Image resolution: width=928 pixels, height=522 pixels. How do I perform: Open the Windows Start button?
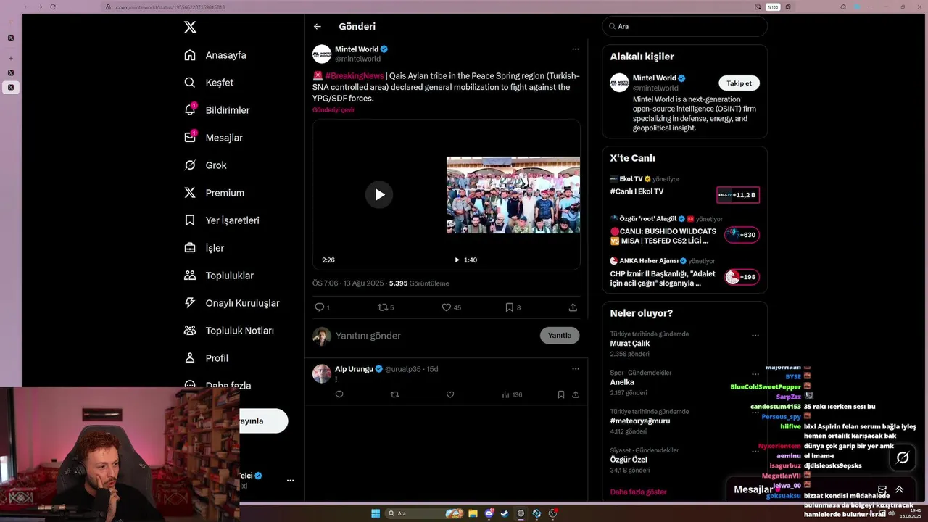(376, 513)
